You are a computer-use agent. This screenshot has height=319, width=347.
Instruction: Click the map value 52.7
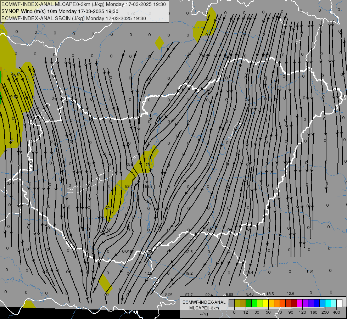(x=129, y=187)
